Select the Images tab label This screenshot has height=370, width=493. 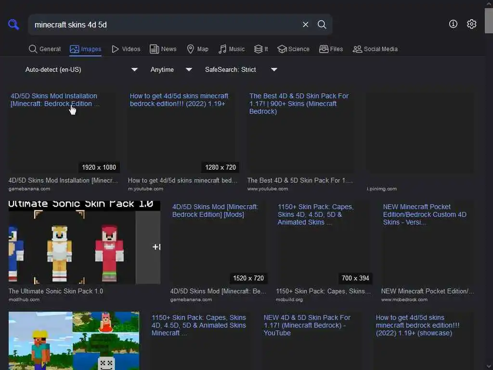pos(91,49)
